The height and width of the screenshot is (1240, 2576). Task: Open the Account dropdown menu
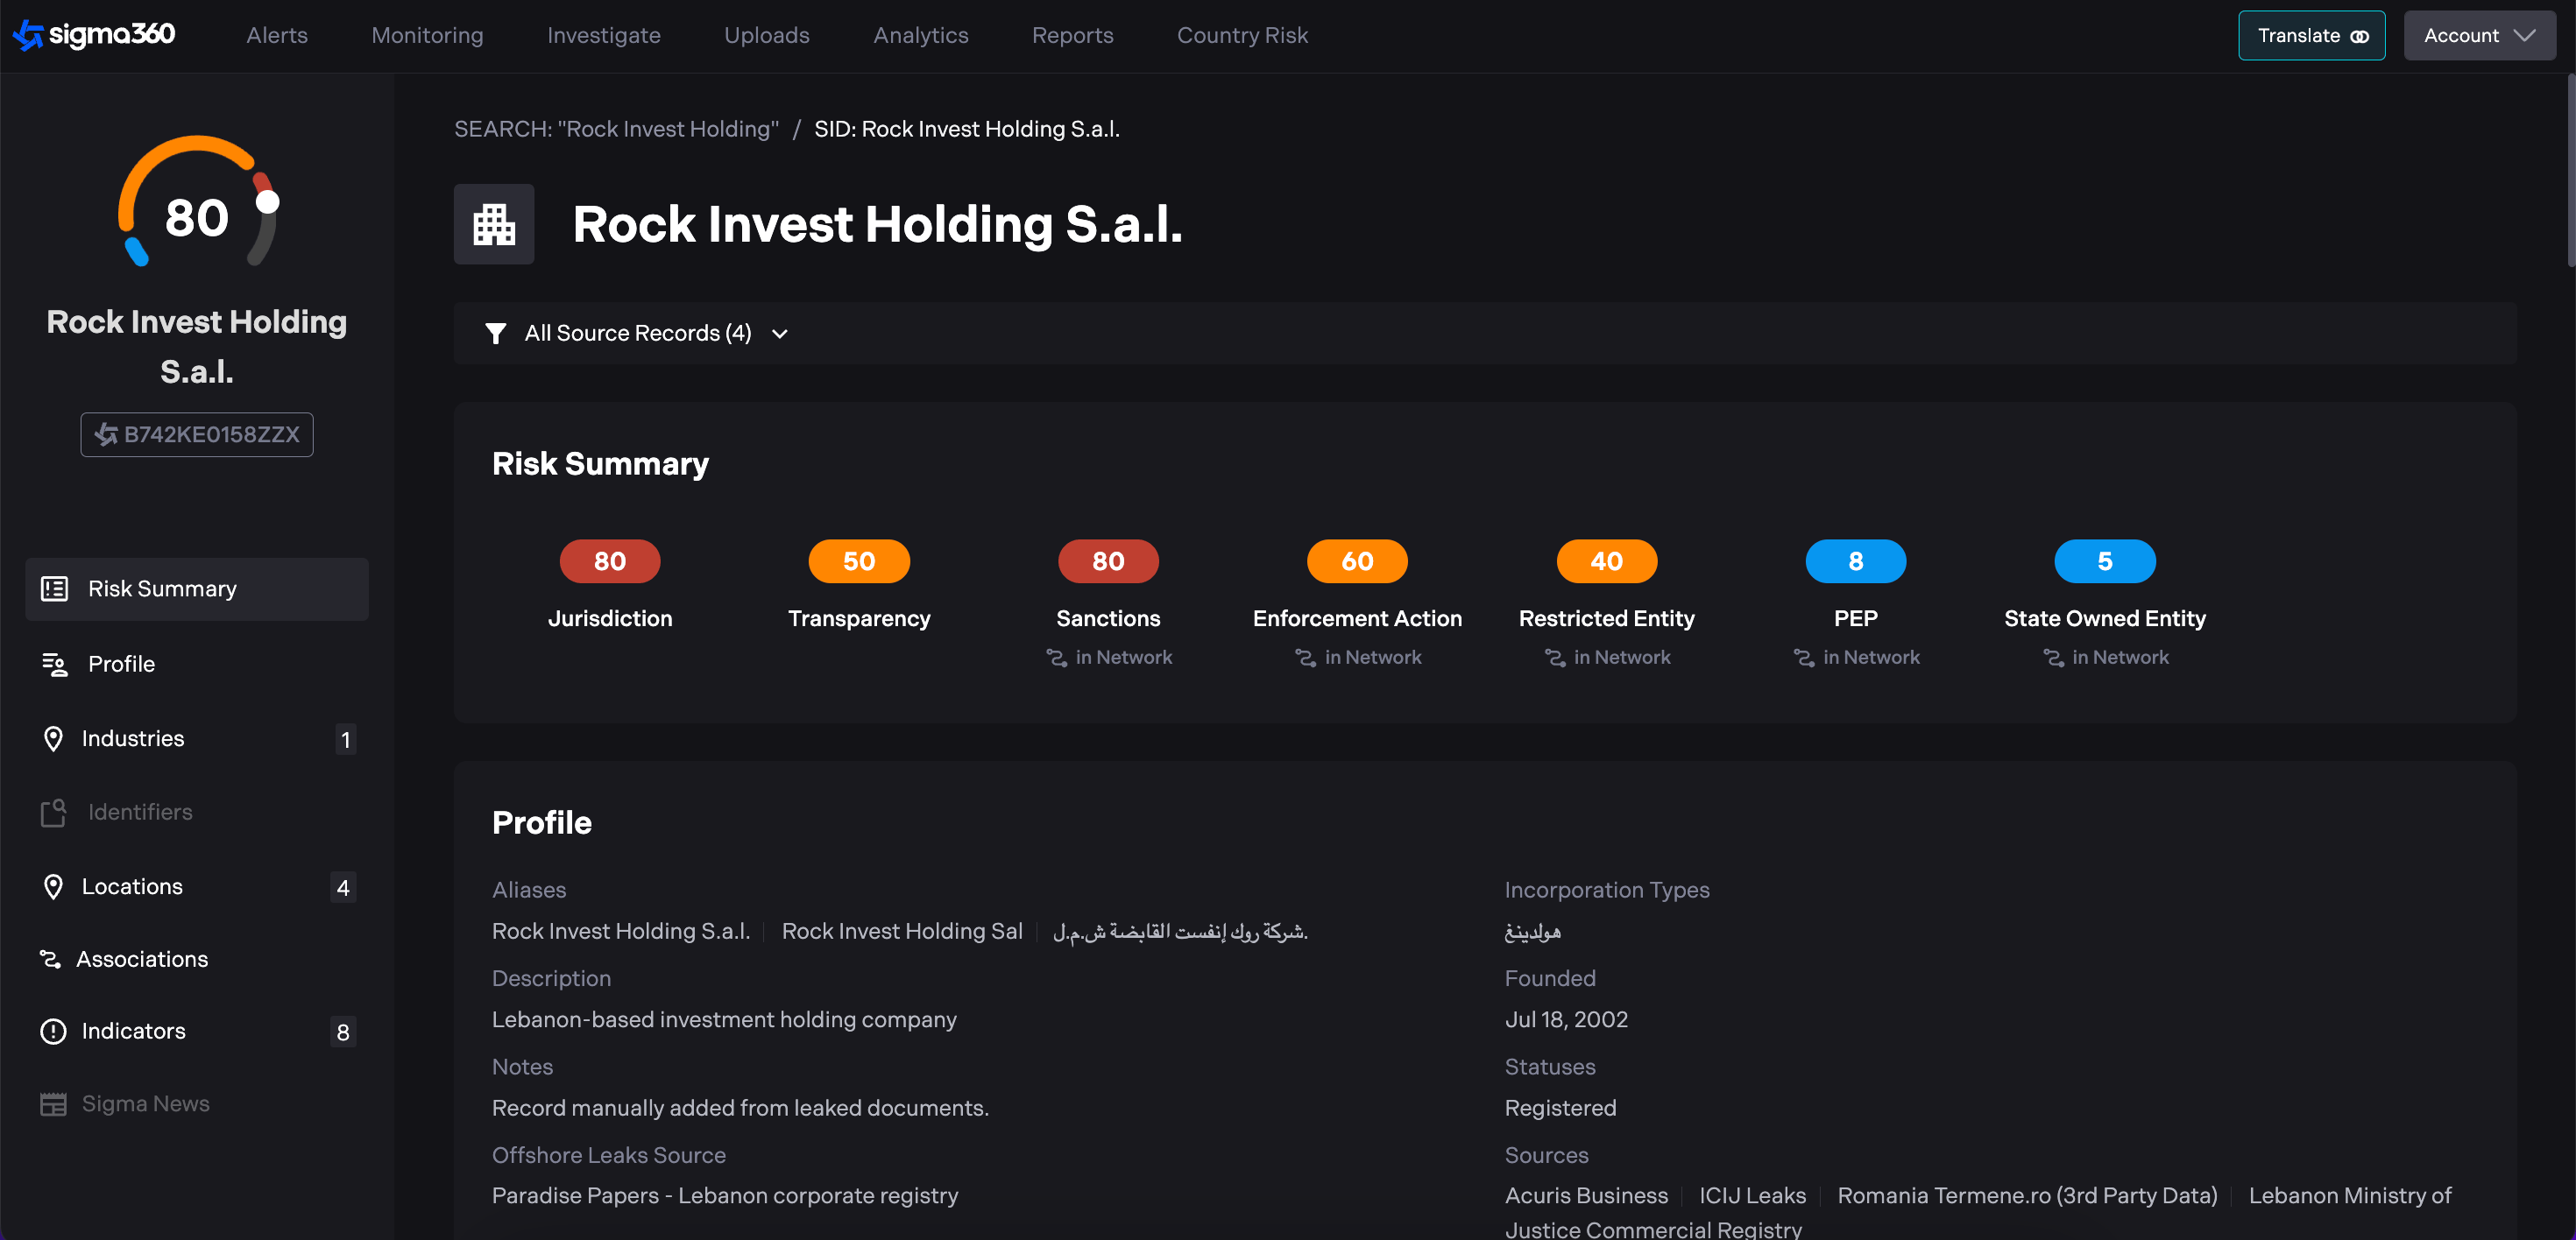tap(2479, 36)
